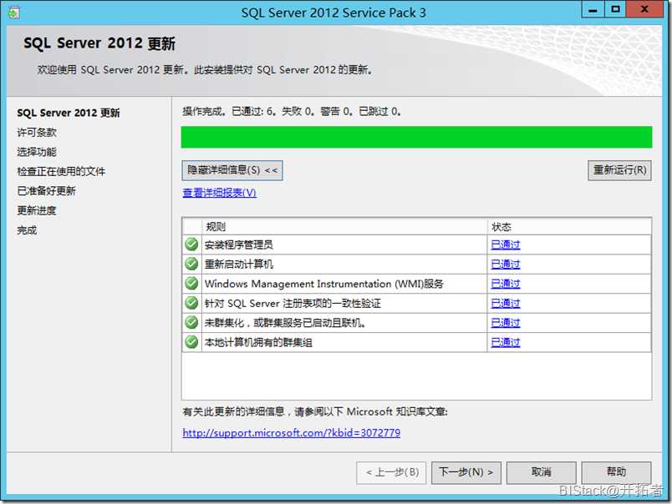Maximize the Service Pack 3 window

615,9
